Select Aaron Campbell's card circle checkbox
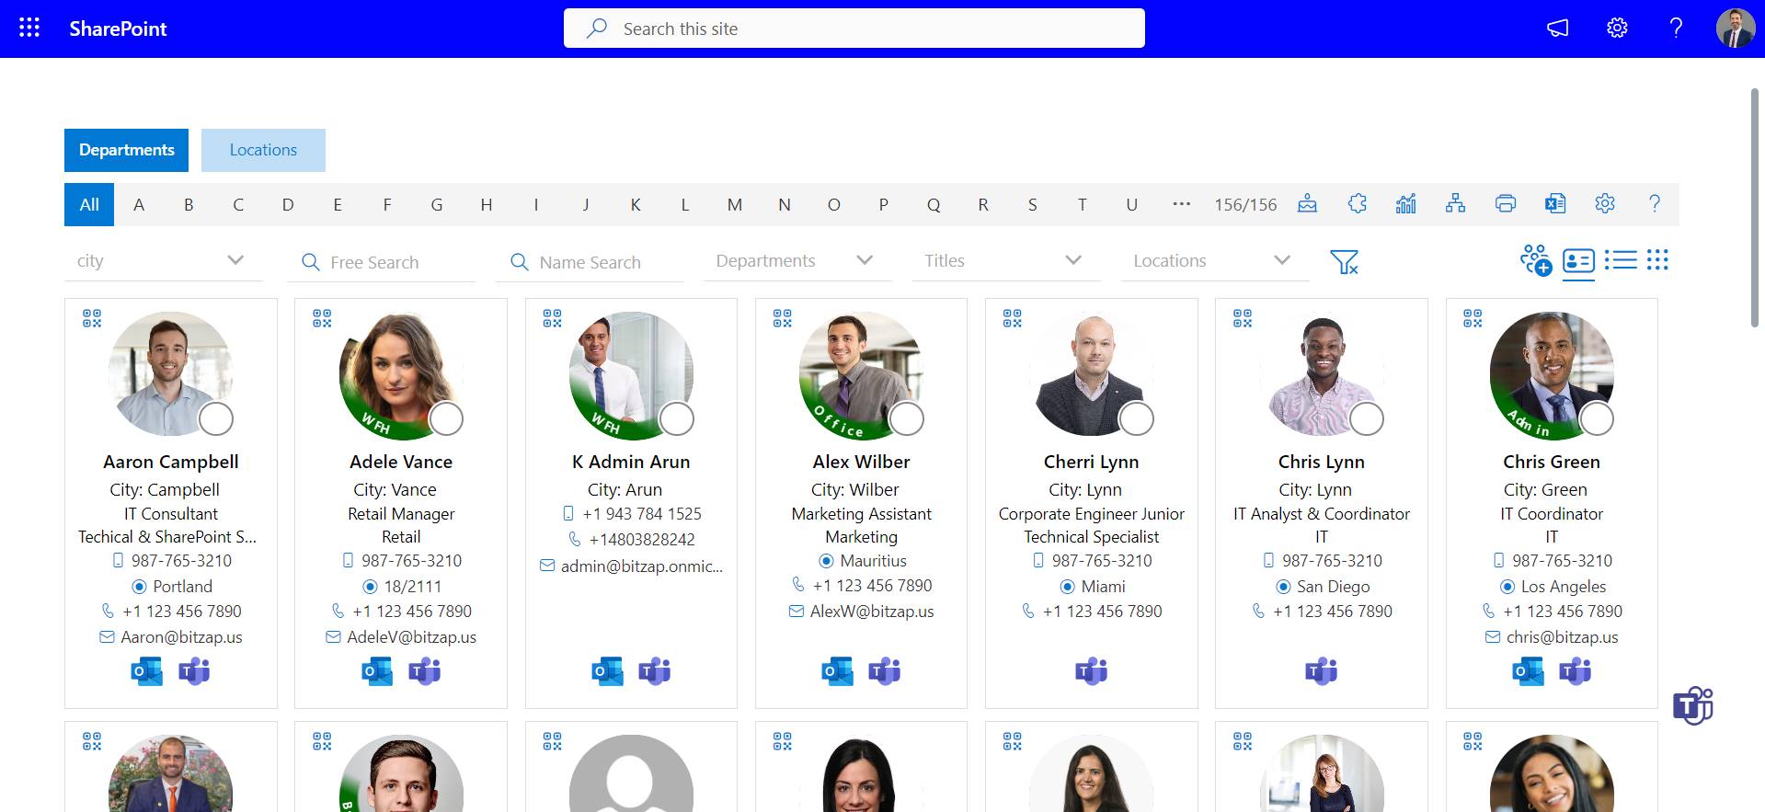The image size is (1765, 812). pos(216,418)
